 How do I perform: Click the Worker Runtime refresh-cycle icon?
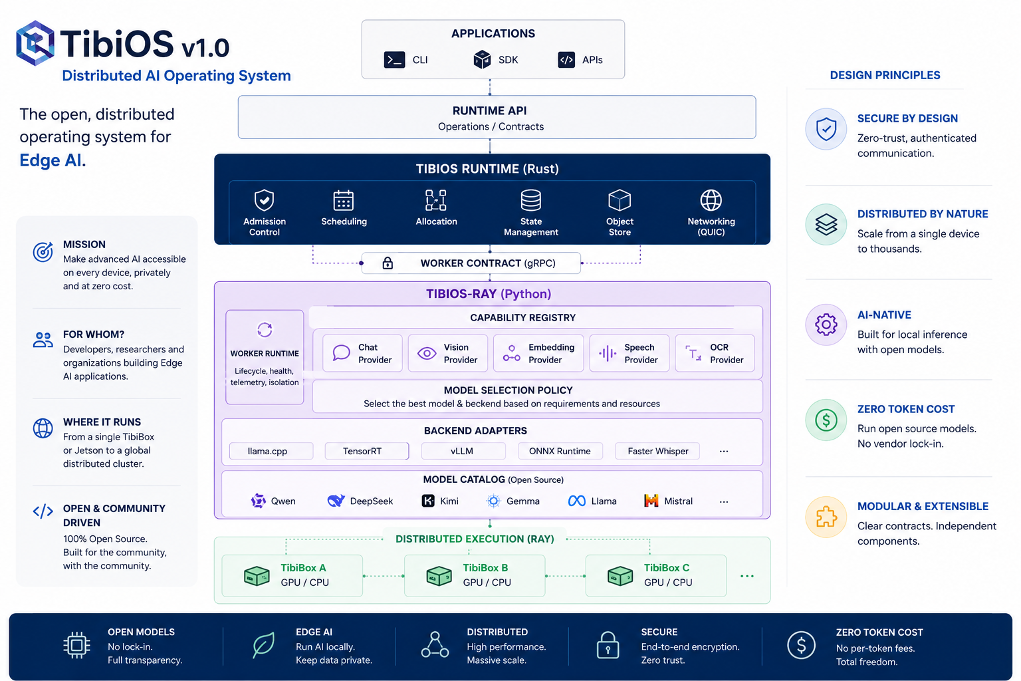click(x=265, y=330)
